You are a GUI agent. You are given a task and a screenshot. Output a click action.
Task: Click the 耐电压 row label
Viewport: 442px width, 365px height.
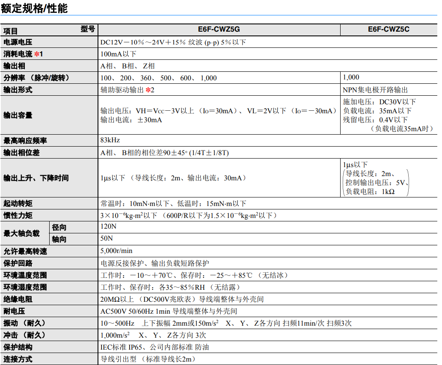(14, 311)
